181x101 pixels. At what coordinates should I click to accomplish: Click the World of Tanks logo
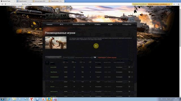click(57, 13)
